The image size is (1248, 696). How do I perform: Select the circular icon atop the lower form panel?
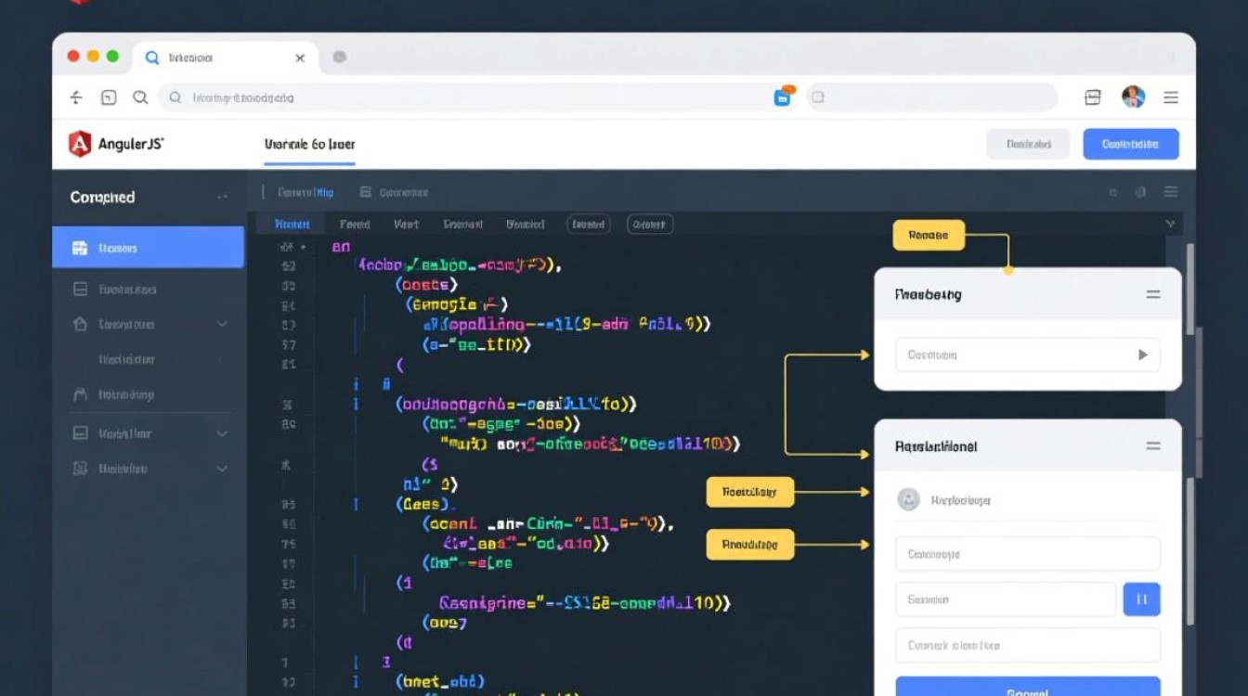(907, 500)
